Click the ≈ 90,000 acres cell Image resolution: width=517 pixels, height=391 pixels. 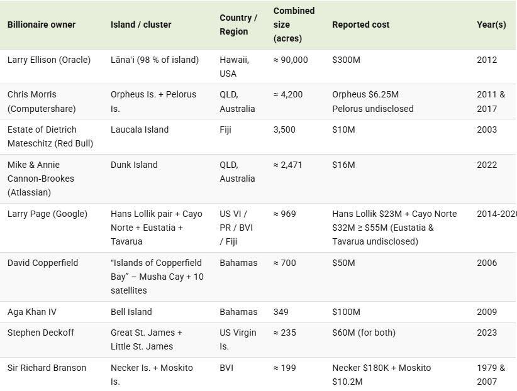click(x=291, y=60)
